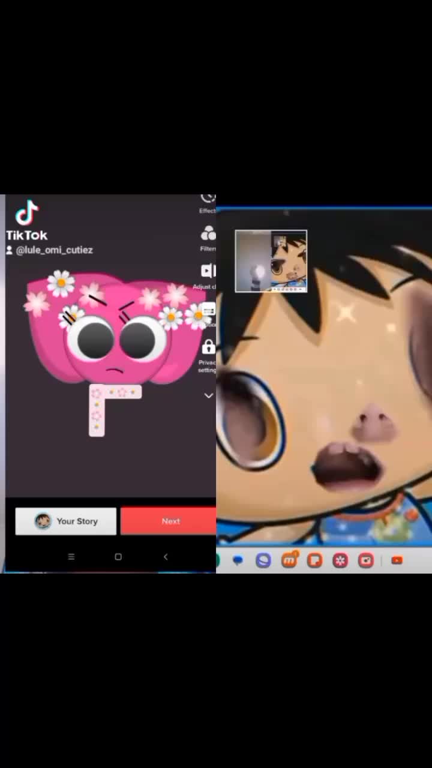
Task: Open the Adjust clips tool
Action: coord(208,275)
